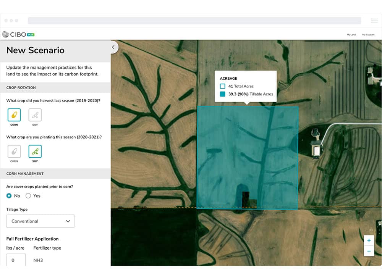
Task: Zoom out on the map
Action: tap(369, 251)
